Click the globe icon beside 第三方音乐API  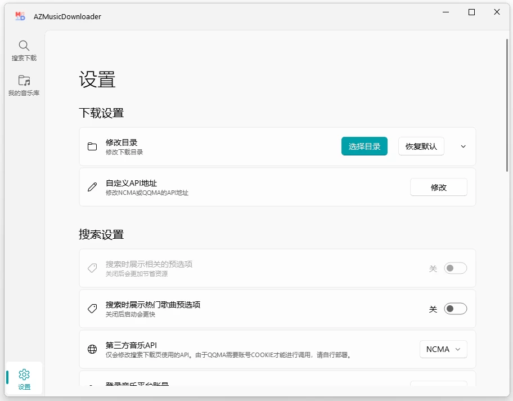[x=92, y=349]
